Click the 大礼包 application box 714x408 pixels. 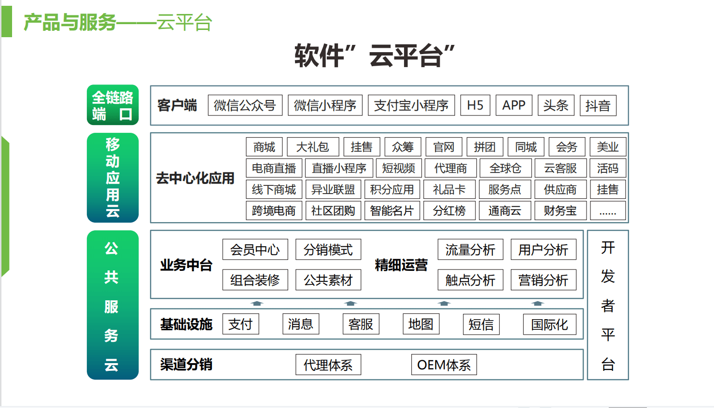313,147
